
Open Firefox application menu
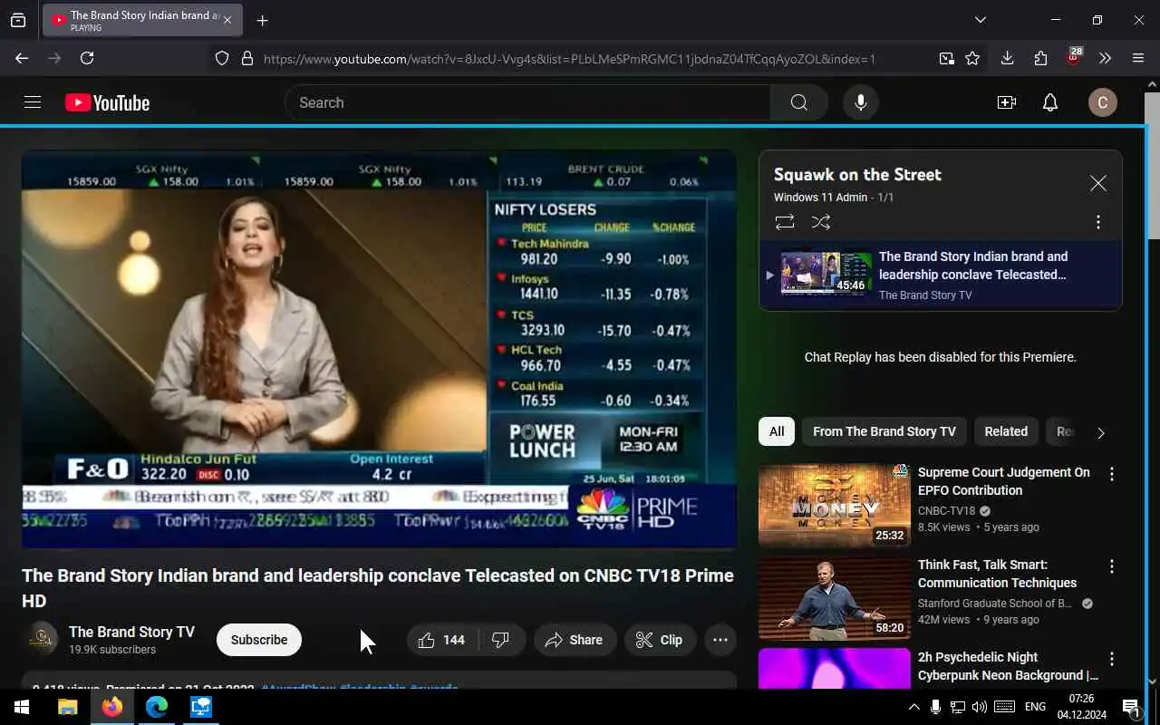(x=1138, y=58)
